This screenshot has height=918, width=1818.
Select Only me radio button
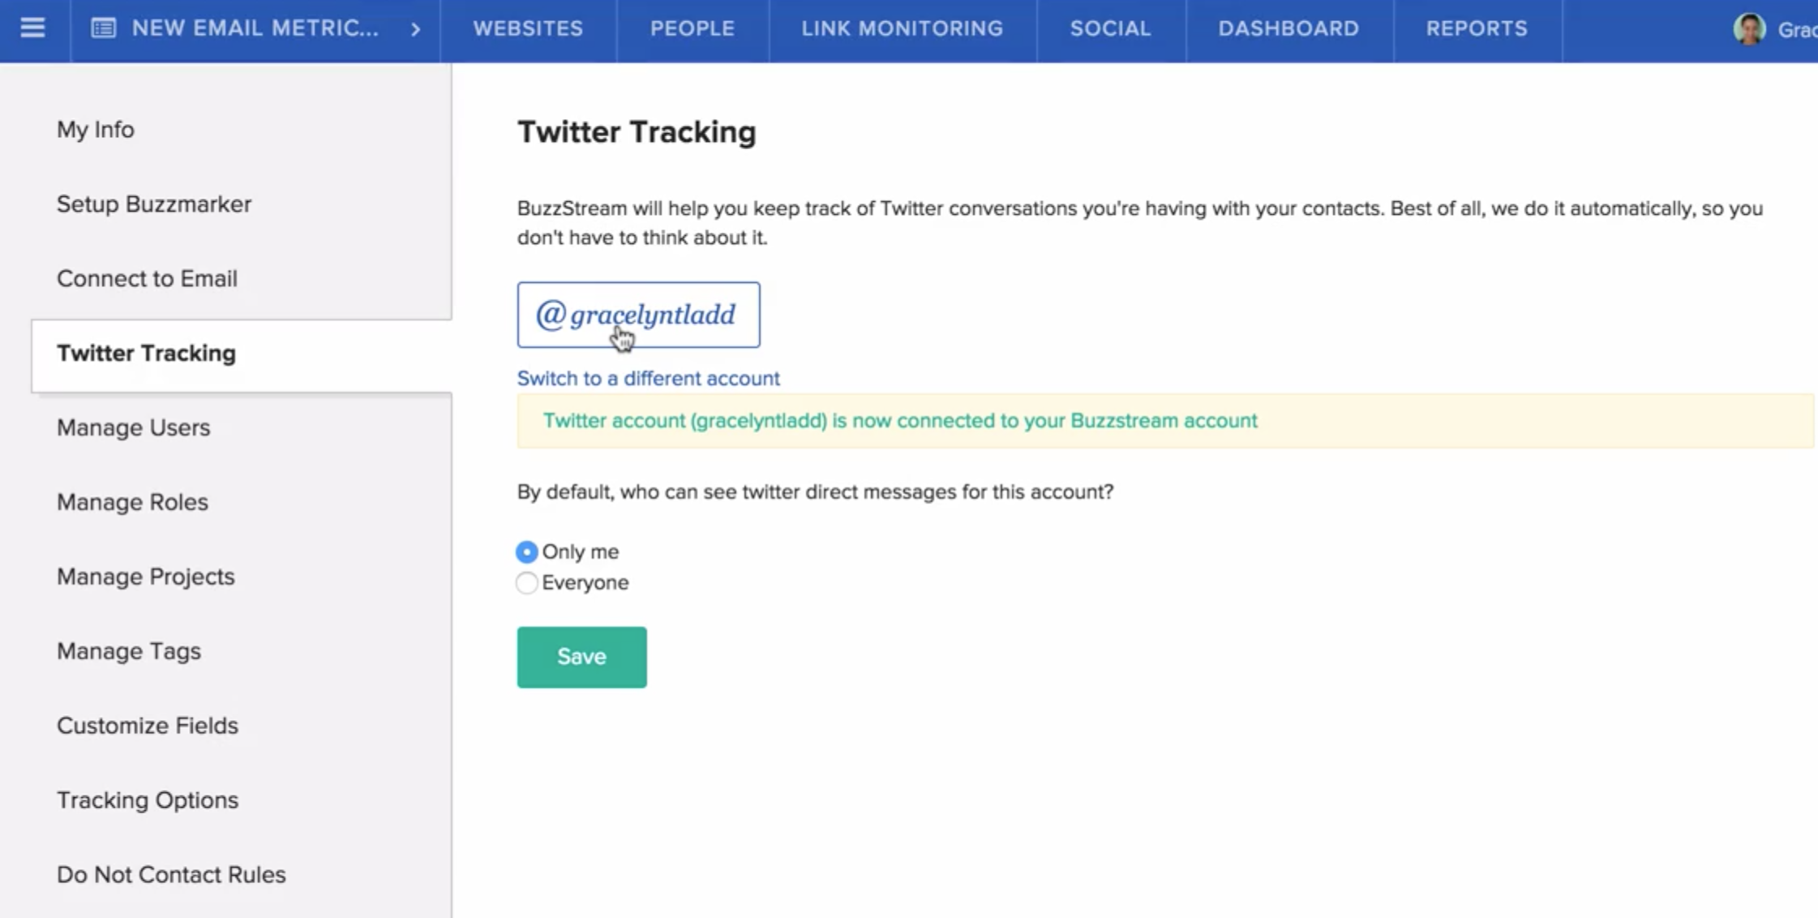point(525,551)
